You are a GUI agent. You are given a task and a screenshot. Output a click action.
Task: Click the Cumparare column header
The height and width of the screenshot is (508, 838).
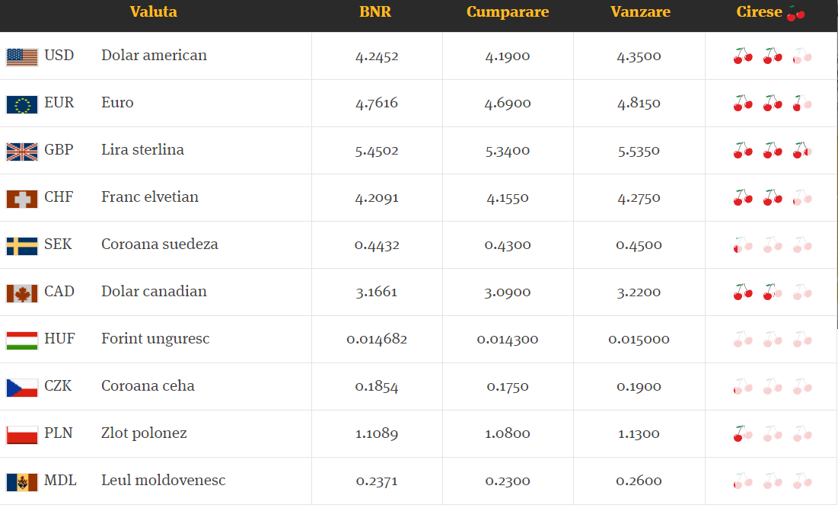508,11
